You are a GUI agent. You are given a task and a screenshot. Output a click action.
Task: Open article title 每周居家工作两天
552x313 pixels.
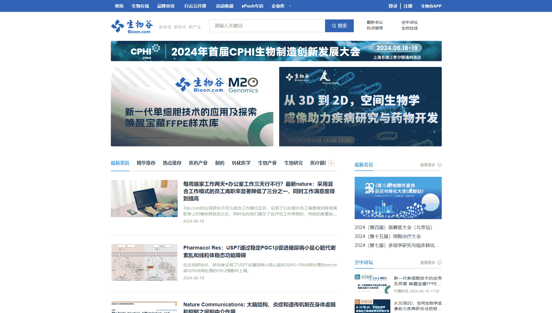tap(259, 191)
